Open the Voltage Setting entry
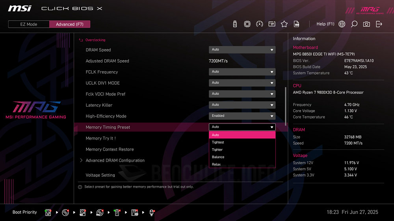394x221 pixels. 100,175
